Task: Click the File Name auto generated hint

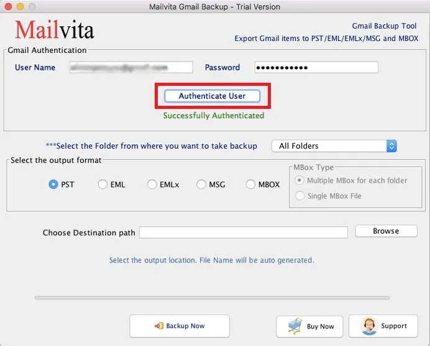Action: 212,260
